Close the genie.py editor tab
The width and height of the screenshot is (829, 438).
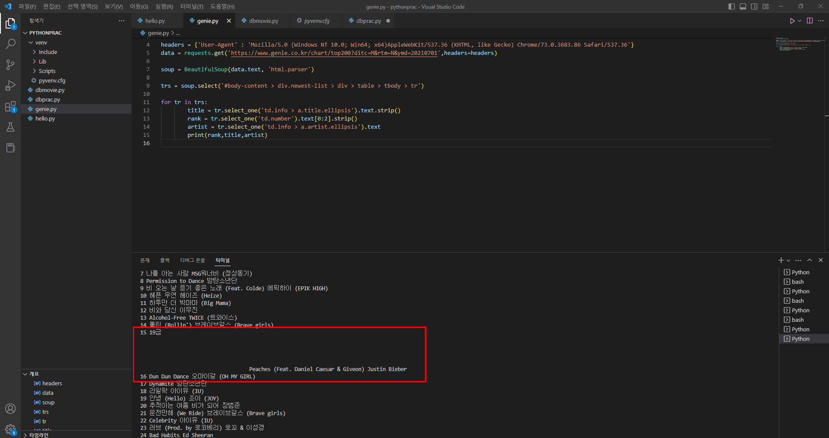229,21
